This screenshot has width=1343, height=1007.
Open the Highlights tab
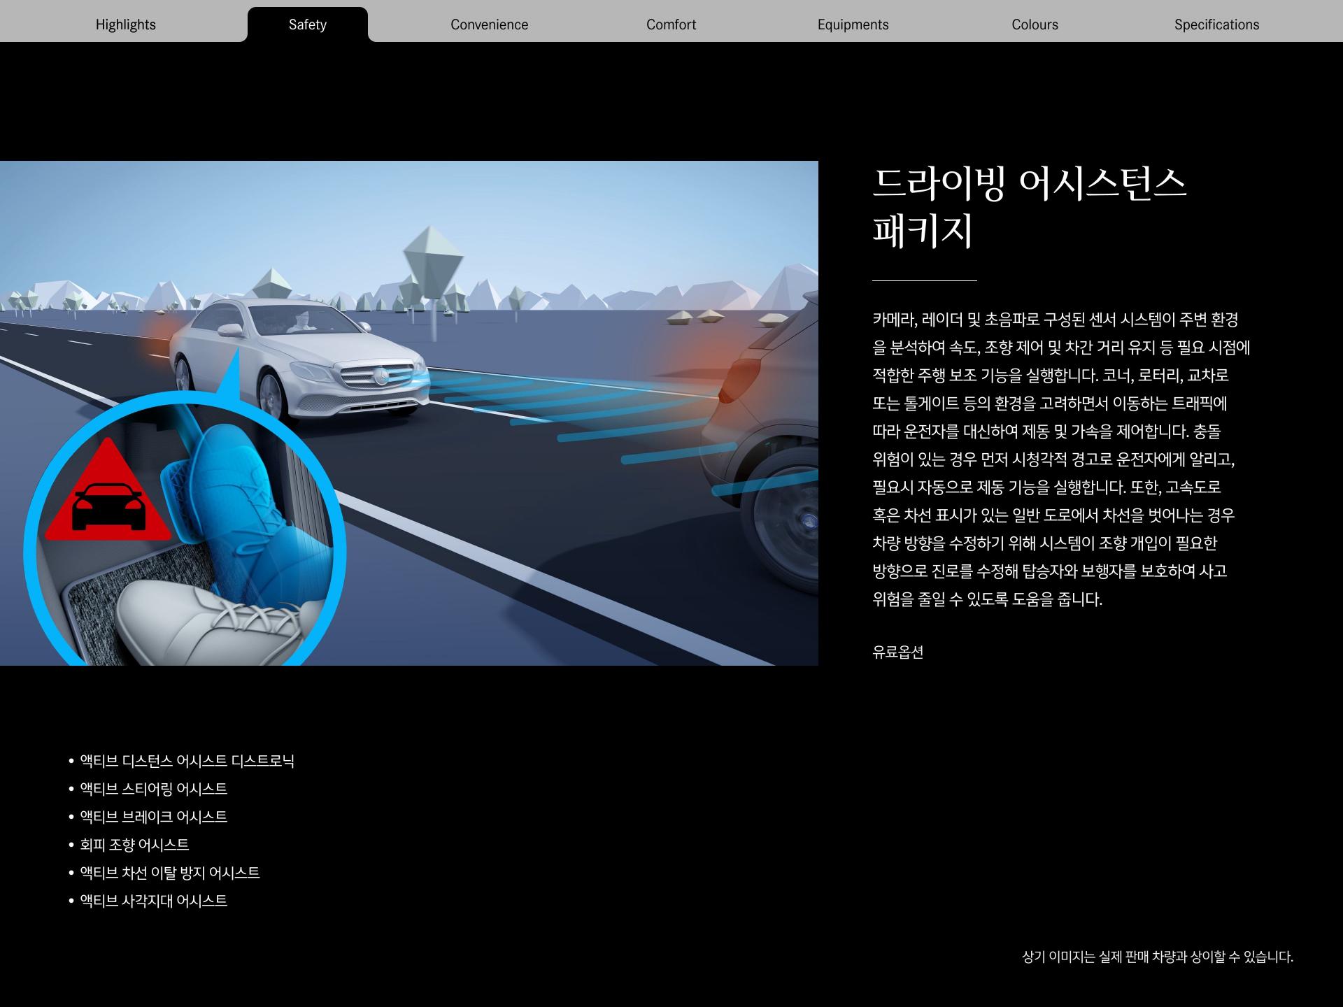coord(126,24)
